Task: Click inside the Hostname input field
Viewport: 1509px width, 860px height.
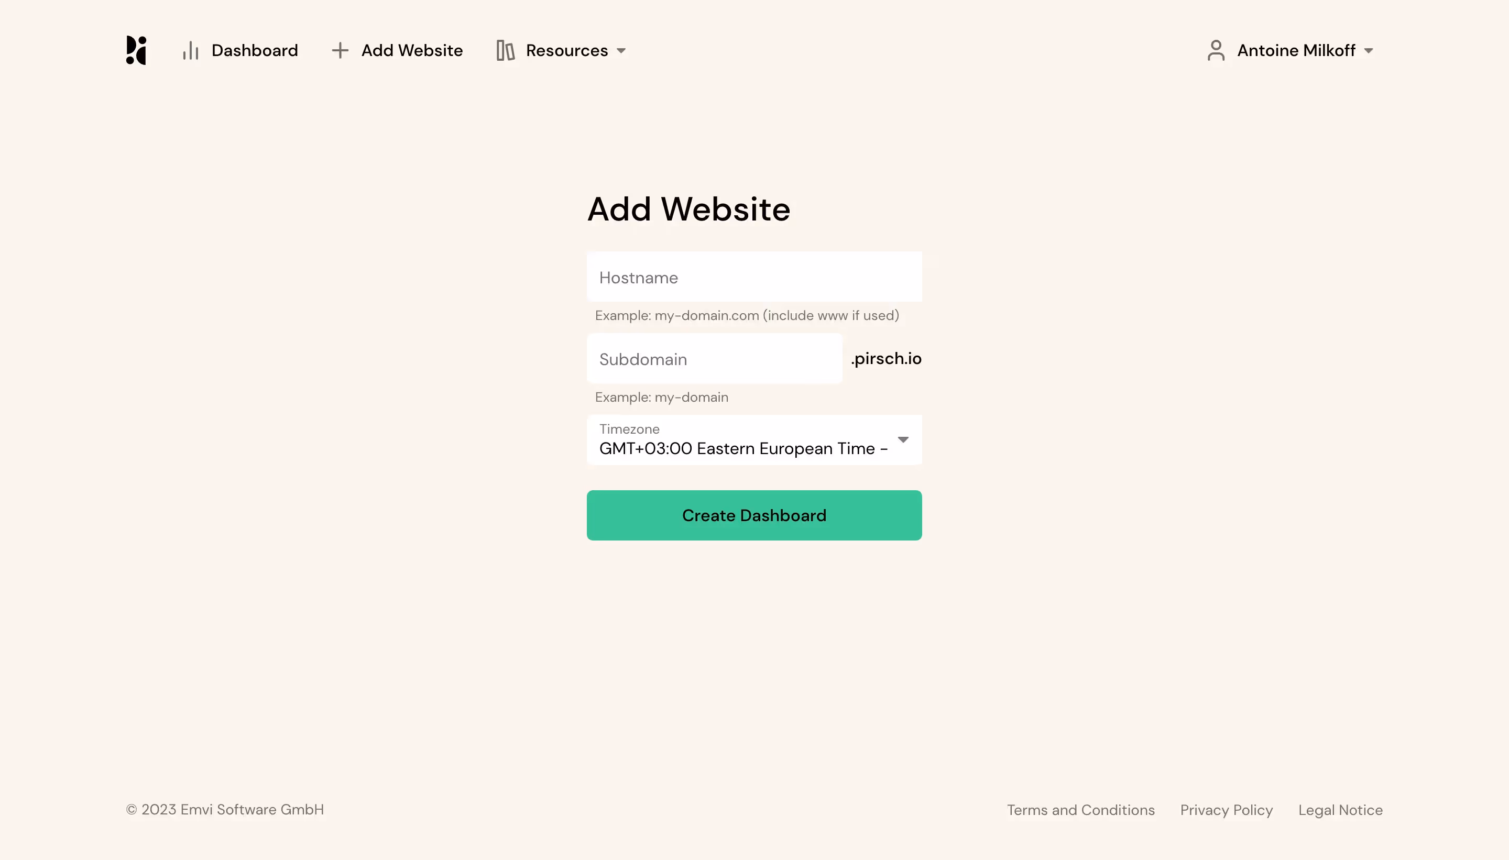Action: pyautogui.click(x=754, y=277)
